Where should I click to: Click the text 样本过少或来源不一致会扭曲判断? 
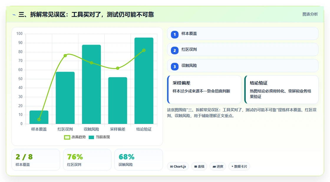tap(202, 91)
